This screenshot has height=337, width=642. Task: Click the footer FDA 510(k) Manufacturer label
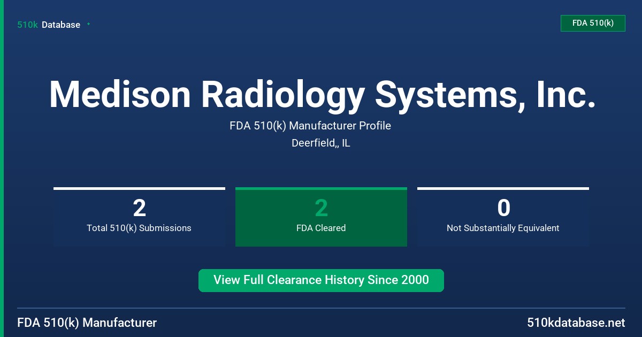point(87,323)
